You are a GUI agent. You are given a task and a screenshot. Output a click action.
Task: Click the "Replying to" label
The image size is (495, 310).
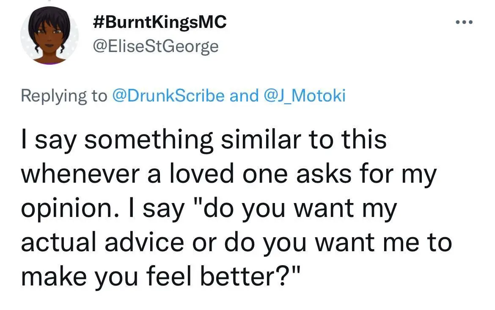[x=64, y=96]
